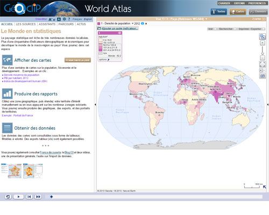Select the magnifier zoom-to-area tool
Viewport: 269px width, 215px height.
click(x=263, y=37)
